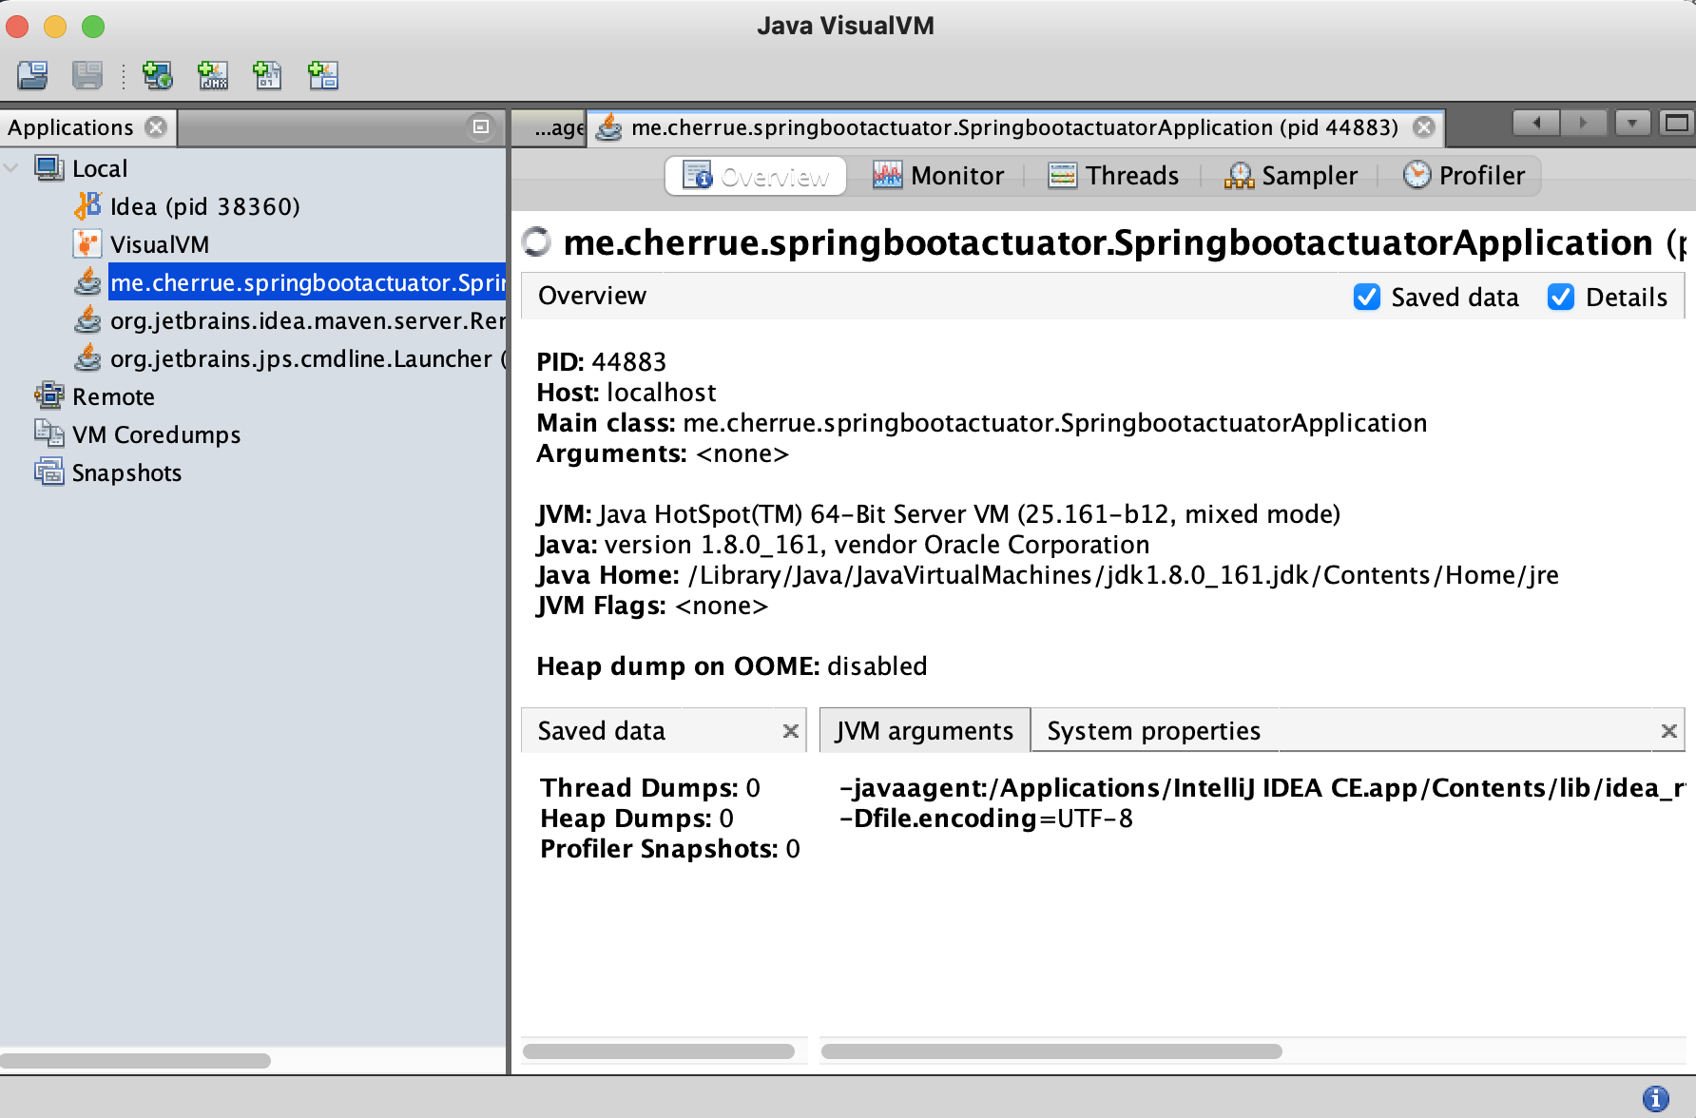
Task: Click the Add VM Coredump toolbar icon
Action: [x=267, y=75]
